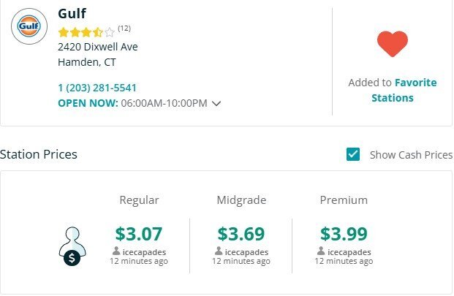Click the Gulf station name heading
Image resolution: width=454 pixels, height=296 pixels.
(72, 13)
